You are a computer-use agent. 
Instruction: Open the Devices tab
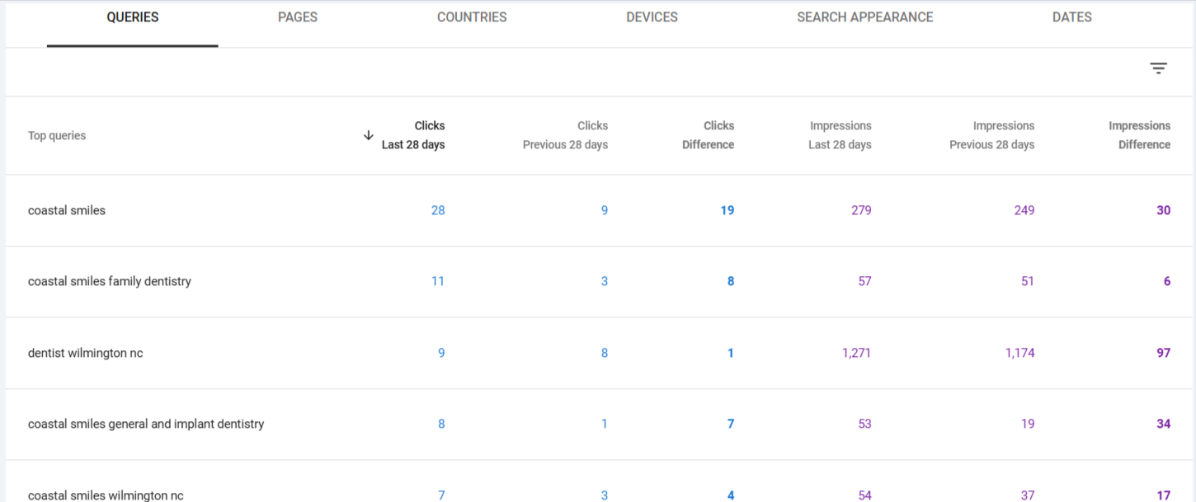click(652, 17)
